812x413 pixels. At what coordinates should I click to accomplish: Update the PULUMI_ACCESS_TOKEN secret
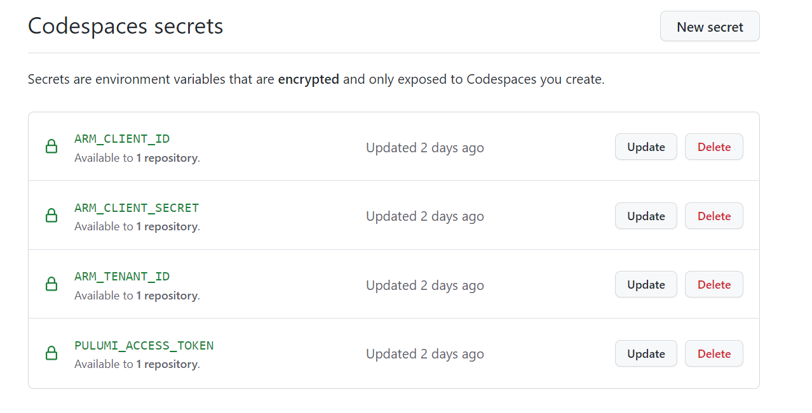pos(646,353)
